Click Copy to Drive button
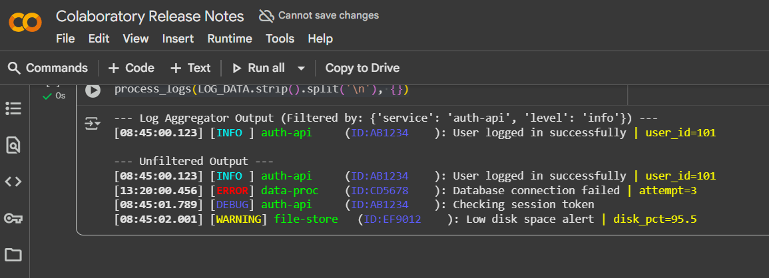This screenshot has height=278, width=769. (x=362, y=68)
